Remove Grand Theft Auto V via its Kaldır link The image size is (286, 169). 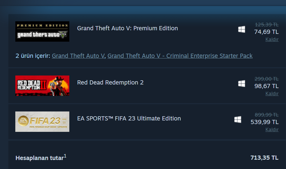[x=272, y=40]
